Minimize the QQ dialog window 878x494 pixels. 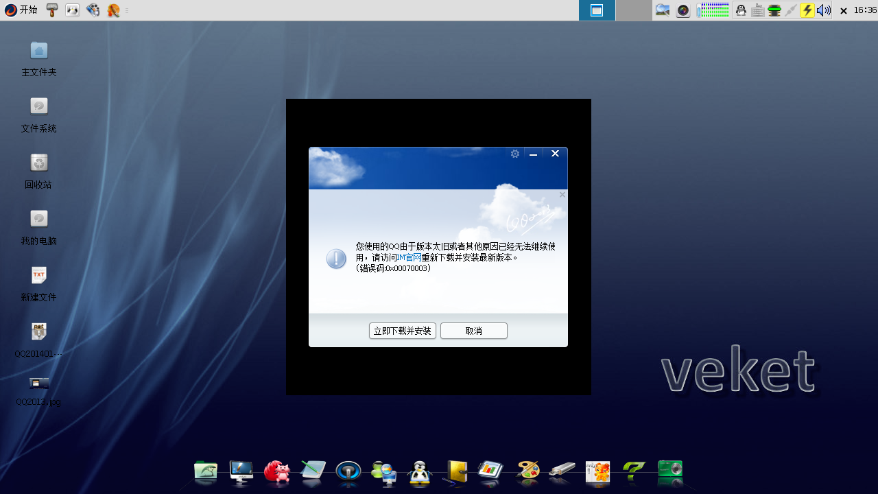(x=533, y=154)
